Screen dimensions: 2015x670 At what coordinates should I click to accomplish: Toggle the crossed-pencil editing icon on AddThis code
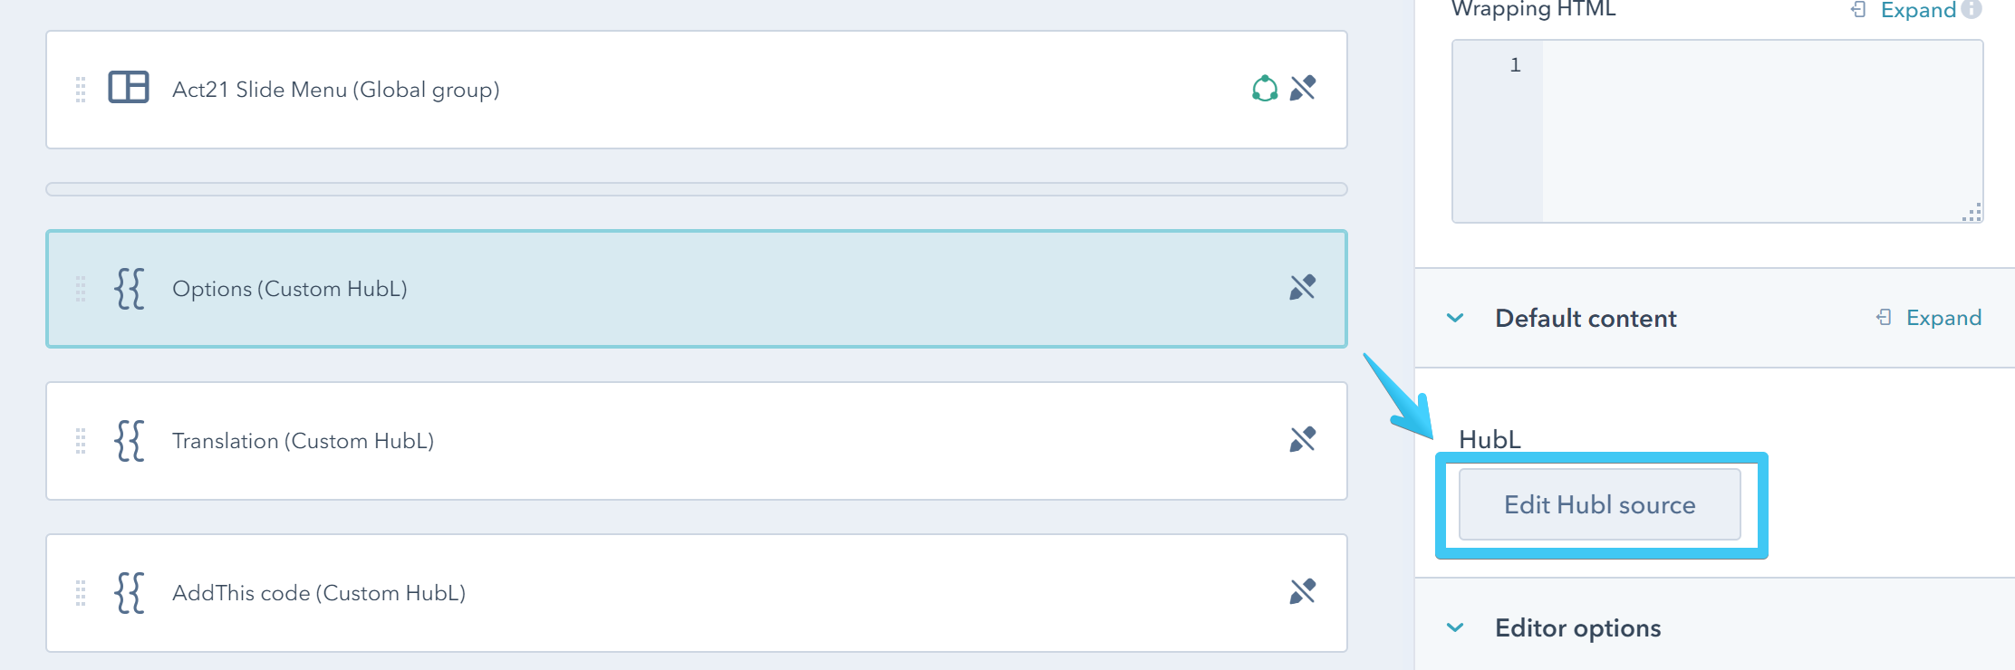[1302, 593]
